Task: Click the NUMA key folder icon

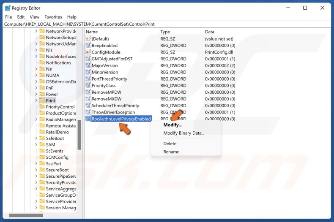Action: click(x=42, y=75)
